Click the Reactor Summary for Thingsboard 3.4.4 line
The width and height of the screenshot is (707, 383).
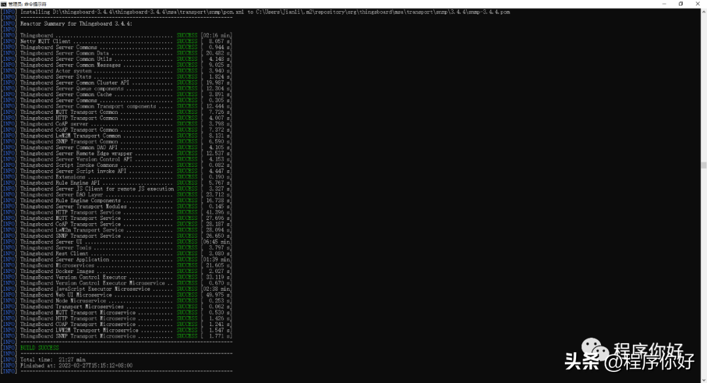(x=76, y=24)
